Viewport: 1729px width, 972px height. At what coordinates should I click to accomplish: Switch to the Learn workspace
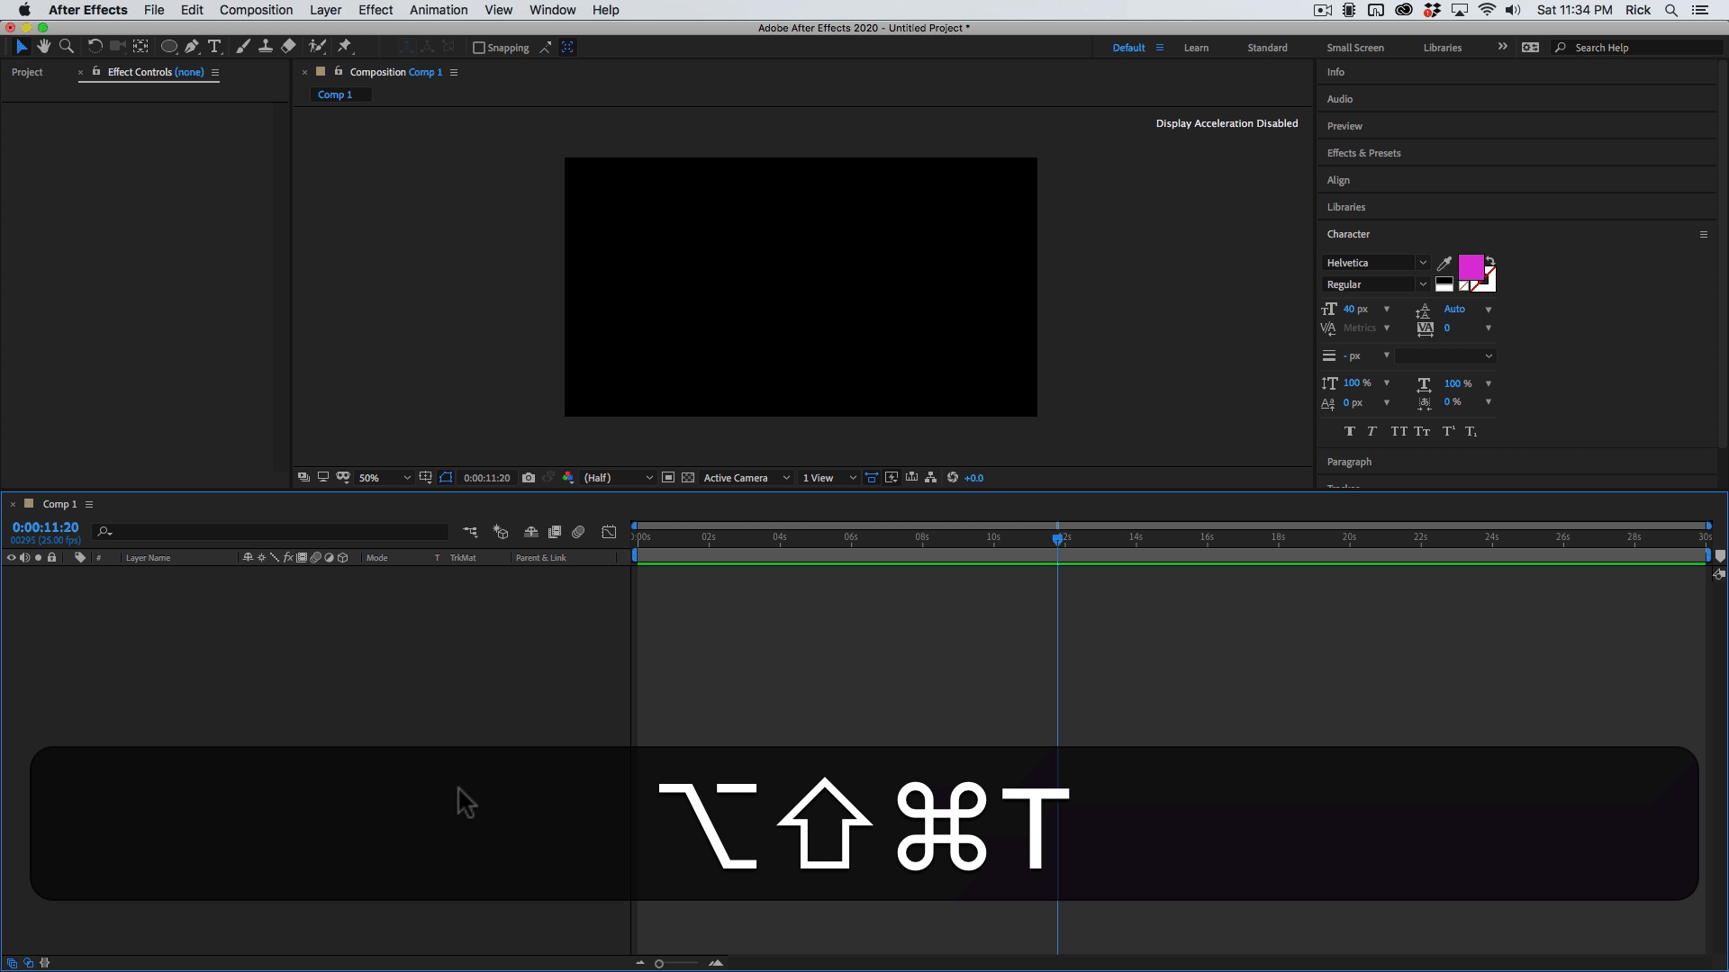point(1196,48)
